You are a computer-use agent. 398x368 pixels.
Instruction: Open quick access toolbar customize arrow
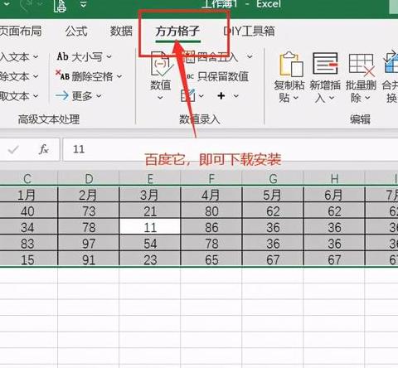pyautogui.click(x=83, y=4)
